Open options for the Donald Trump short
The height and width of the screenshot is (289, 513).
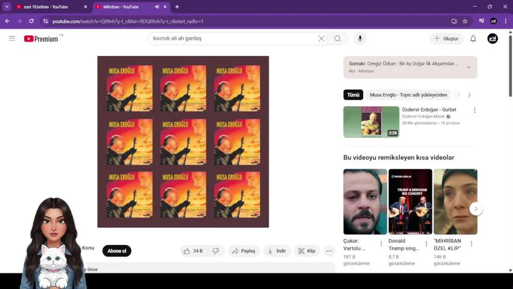[x=426, y=244]
